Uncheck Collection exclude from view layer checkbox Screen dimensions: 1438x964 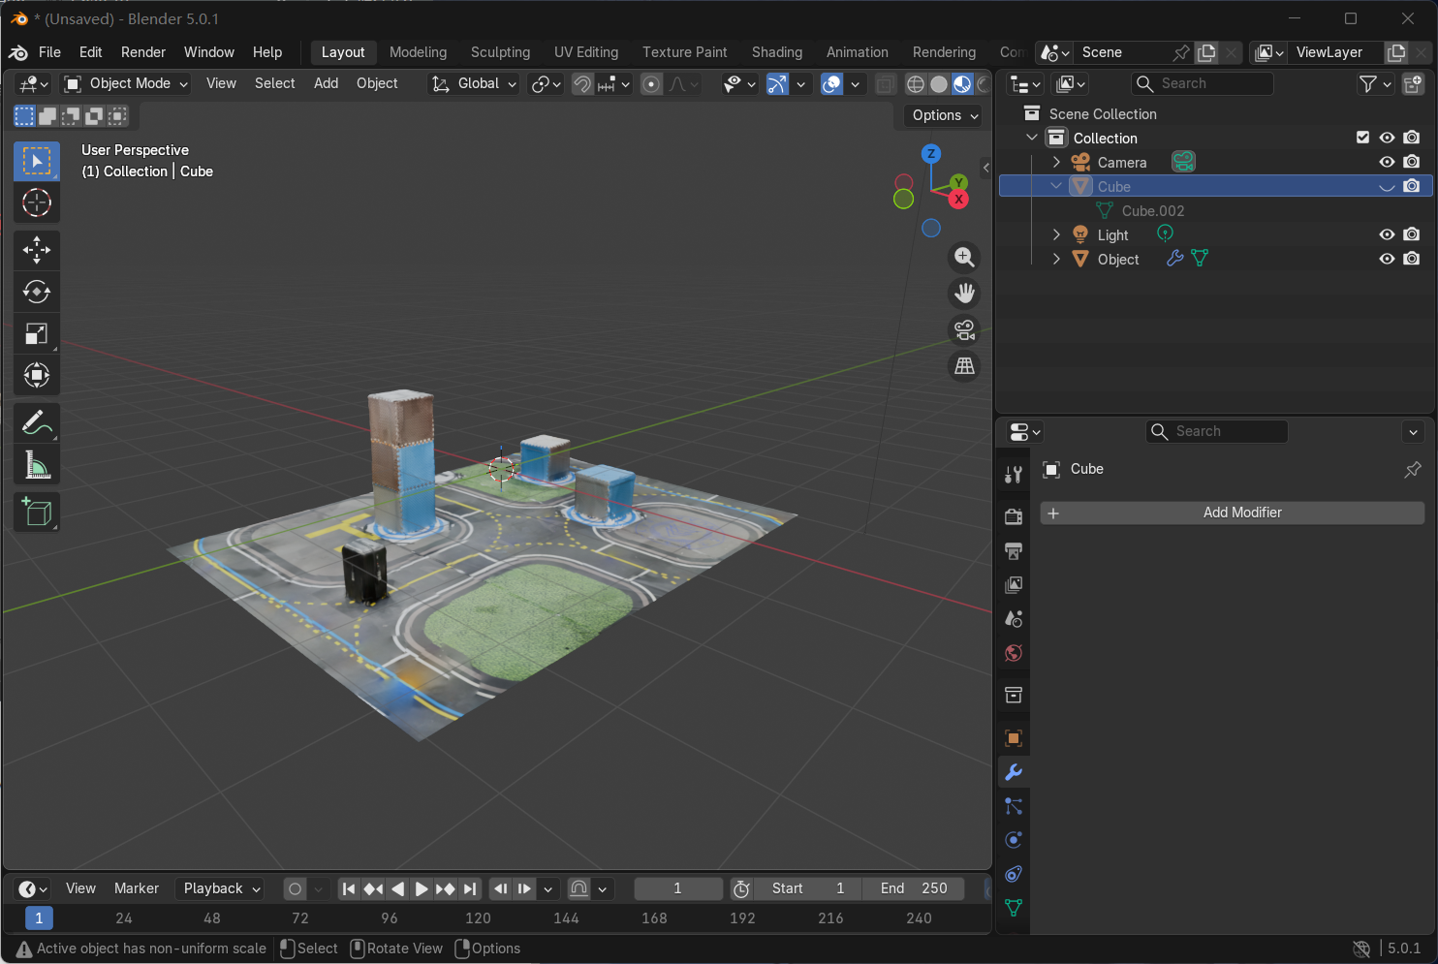pos(1362,138)
